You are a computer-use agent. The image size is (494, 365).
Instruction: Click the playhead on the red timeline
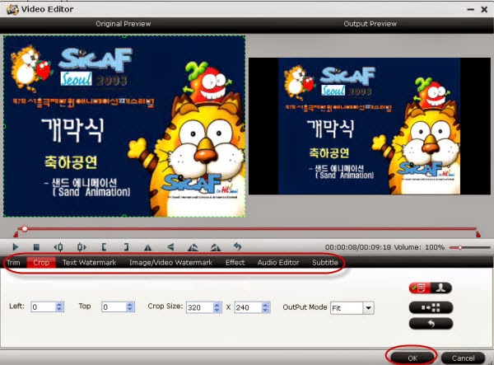(x=25, y=228)
